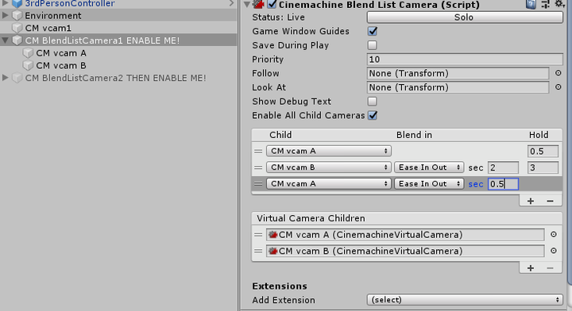The image size is (572, 311).
Task: Click the CM vcam B hierarchy cube icon
Action: point(28,66)
